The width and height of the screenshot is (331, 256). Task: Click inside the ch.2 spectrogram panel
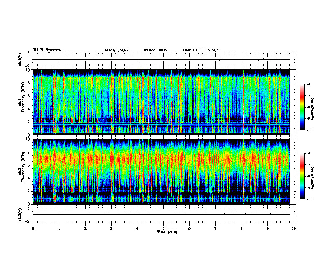161,172
